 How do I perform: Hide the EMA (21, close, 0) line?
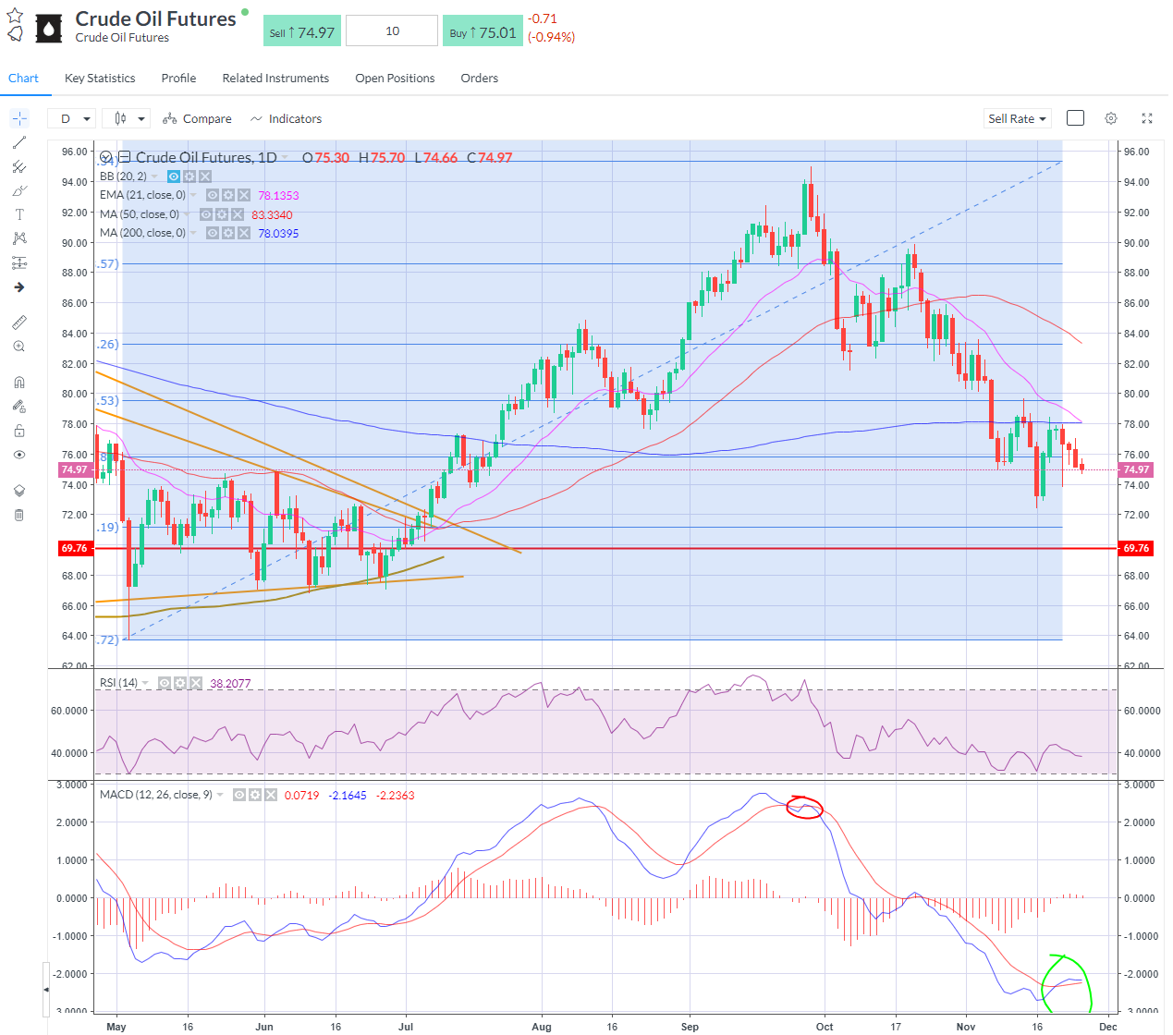213,195
